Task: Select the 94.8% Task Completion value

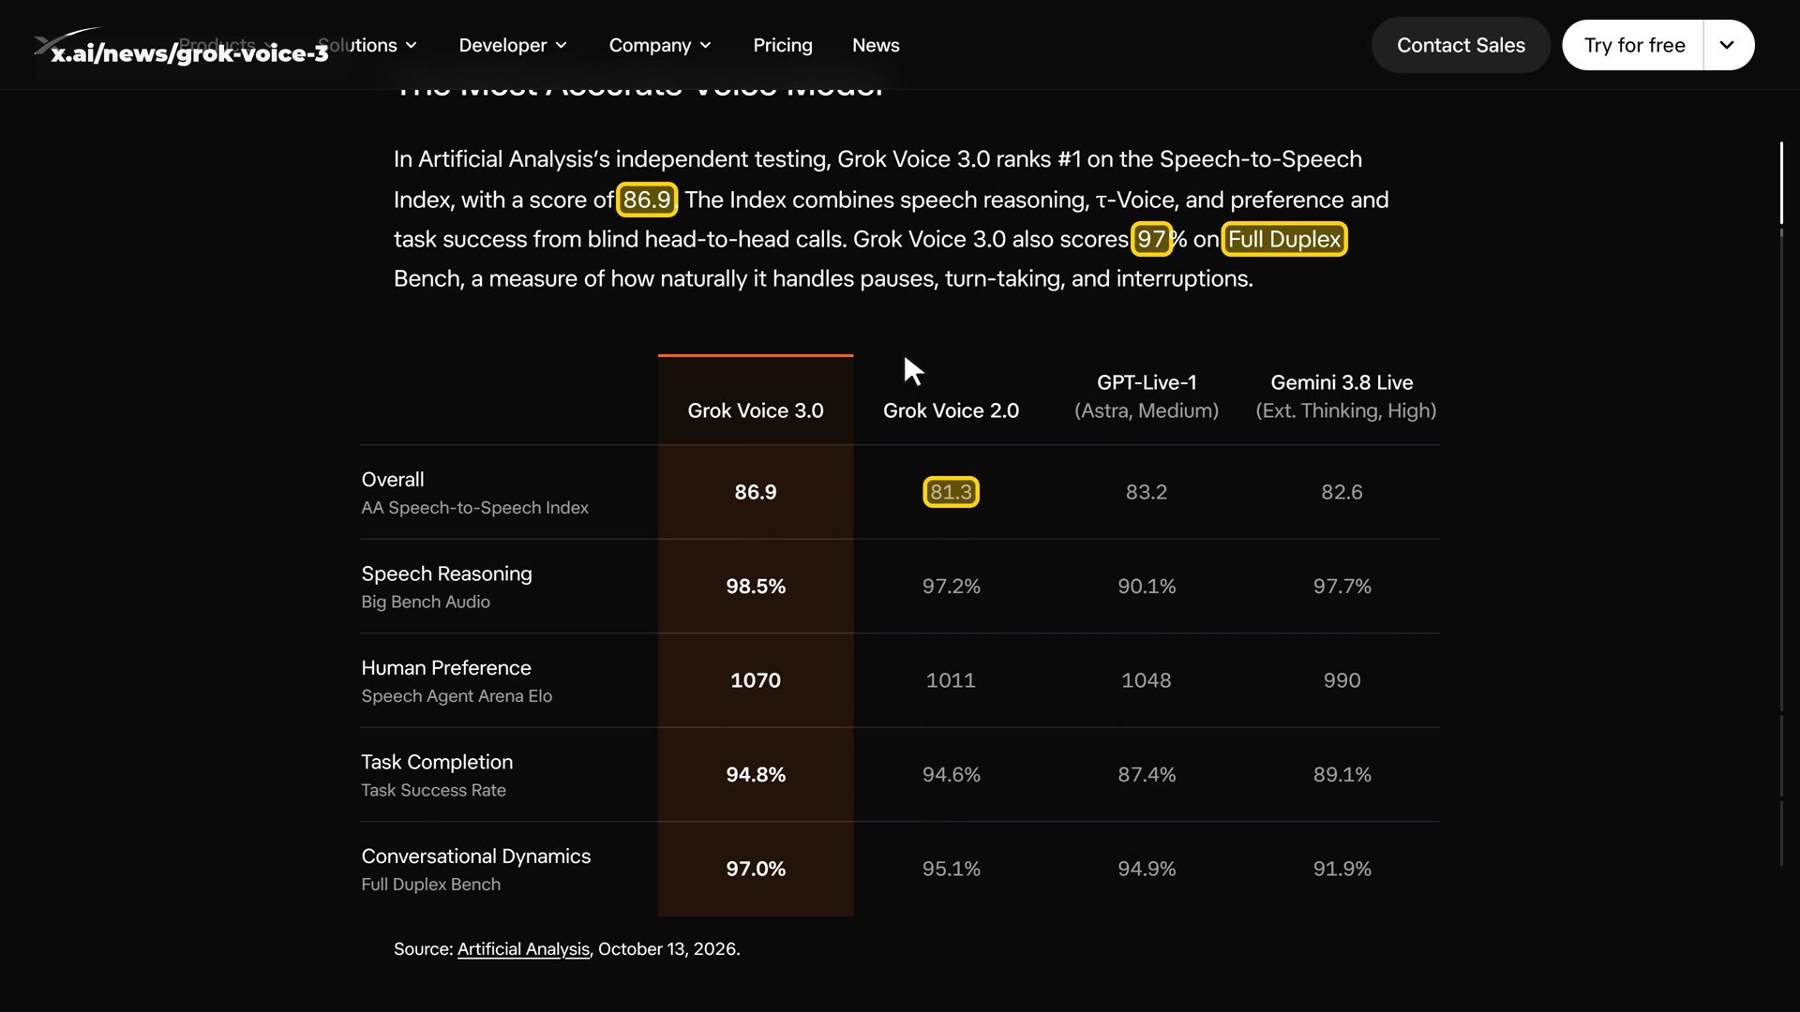Action: (756, 775)
